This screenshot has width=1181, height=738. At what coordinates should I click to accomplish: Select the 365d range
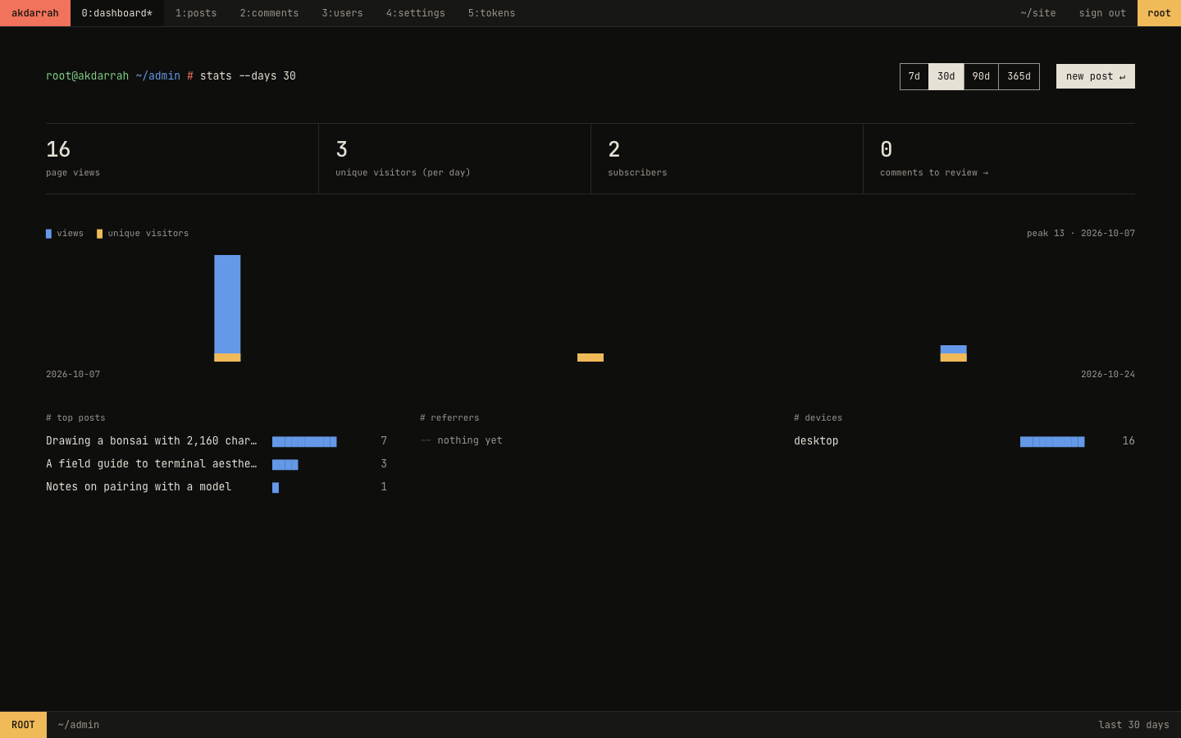click(x=1019, y=76)
